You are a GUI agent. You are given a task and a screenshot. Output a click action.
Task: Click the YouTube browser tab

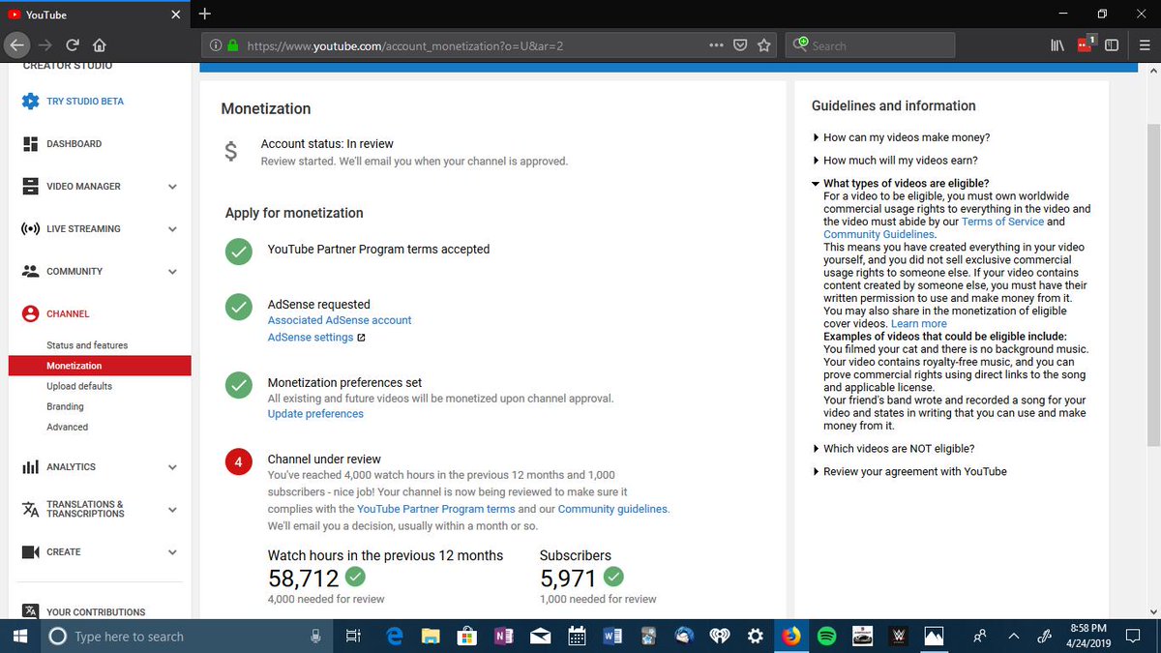(x=96, y=15)
